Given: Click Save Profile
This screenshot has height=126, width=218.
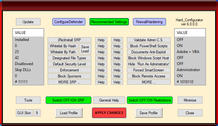Looking at the screenshot, I should [x=149, y=113].
